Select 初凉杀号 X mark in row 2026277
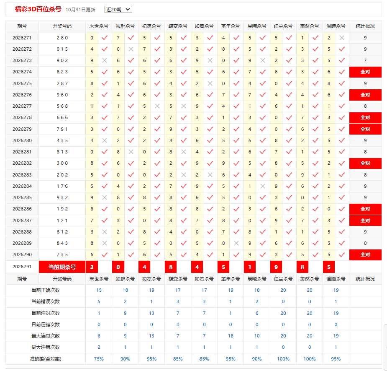This screenshot has width=387, height=371. pyautogui.click(x=157, y=106)
